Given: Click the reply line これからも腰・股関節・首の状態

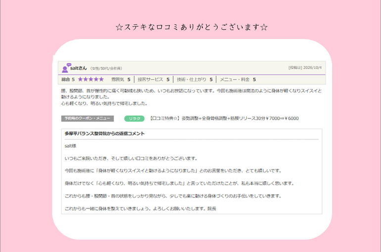Looking at the screenshot, I should (x=173, y=196).
